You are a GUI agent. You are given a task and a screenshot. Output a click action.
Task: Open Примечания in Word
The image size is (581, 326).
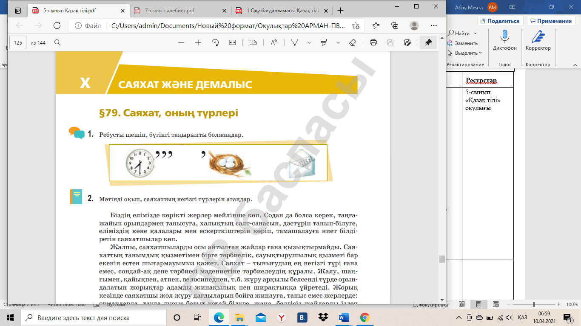(x=550, y=21)
